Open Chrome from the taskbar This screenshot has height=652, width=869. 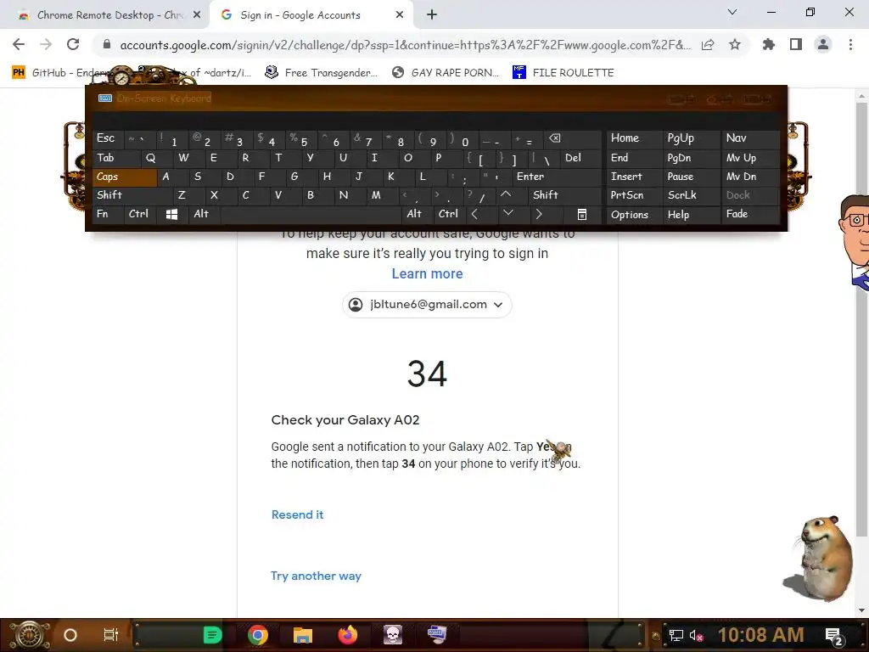[258, 635]
